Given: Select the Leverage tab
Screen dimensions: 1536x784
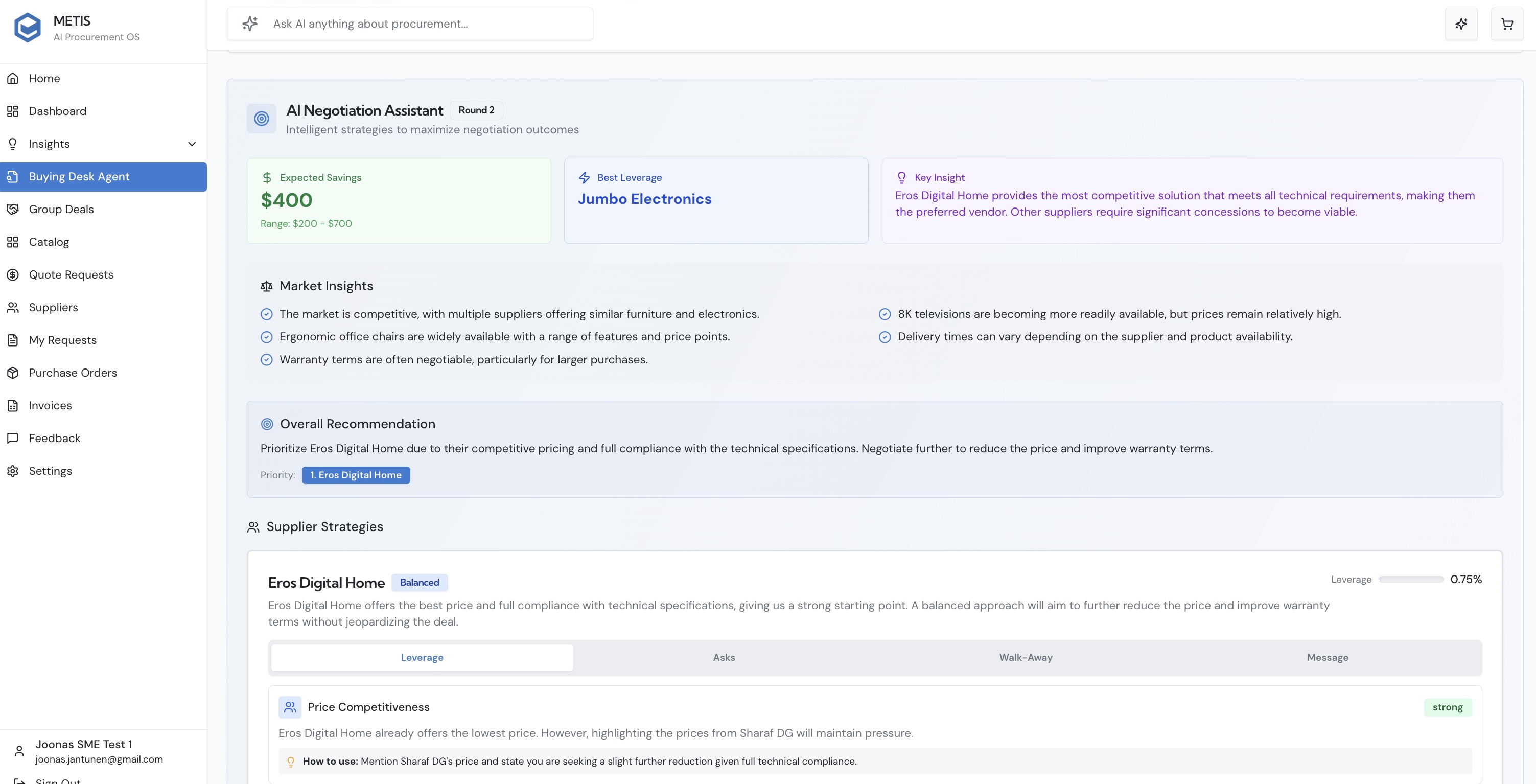Looking at the screenshot, I should tap(422, 658).
